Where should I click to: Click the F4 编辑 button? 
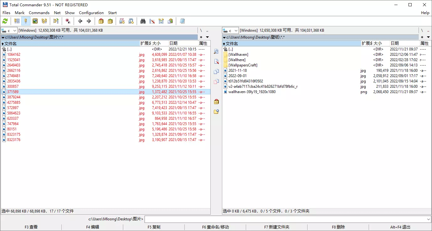click(x=92, y=227)
